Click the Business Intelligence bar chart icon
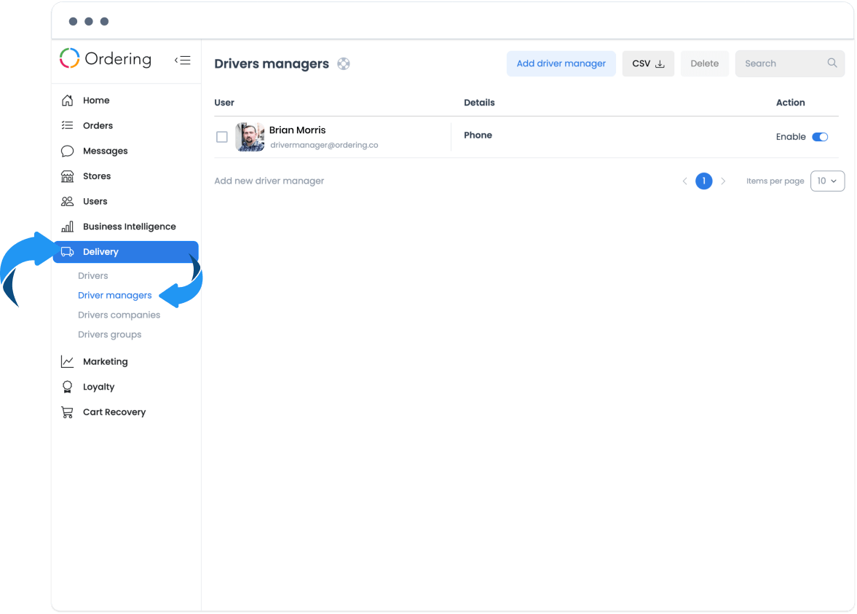Screen dimensions: 857x614 67,227
